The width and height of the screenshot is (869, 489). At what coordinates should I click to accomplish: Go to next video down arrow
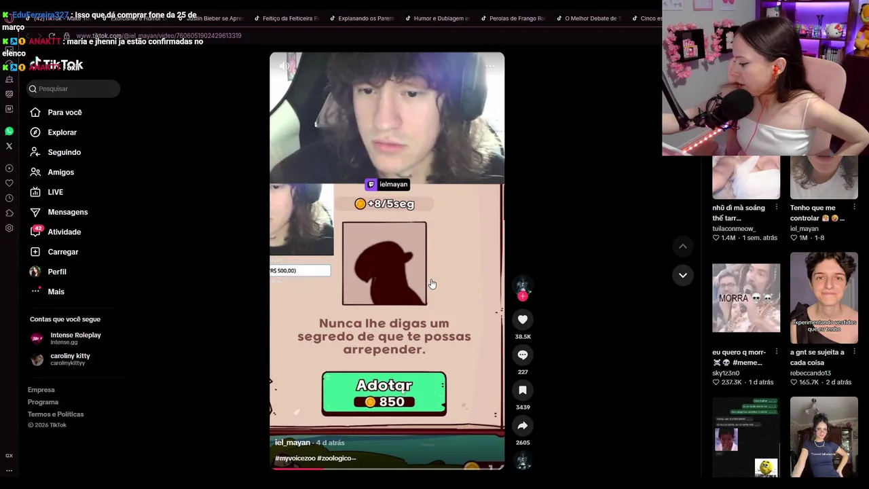[x=683, y=275]
